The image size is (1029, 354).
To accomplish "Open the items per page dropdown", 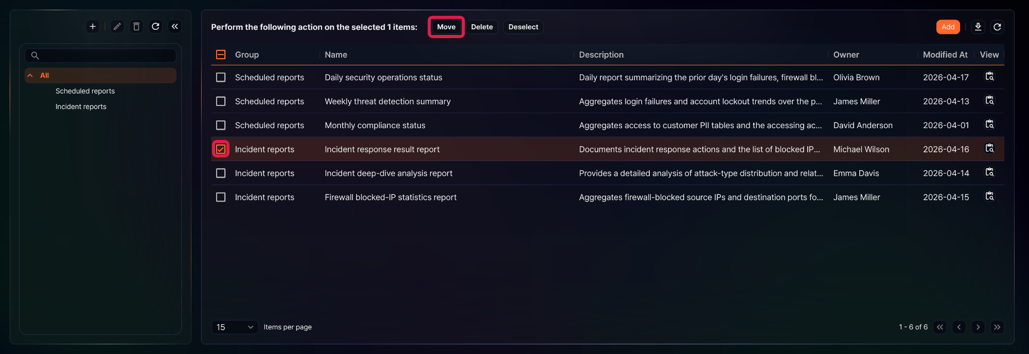I will [235, 327].
